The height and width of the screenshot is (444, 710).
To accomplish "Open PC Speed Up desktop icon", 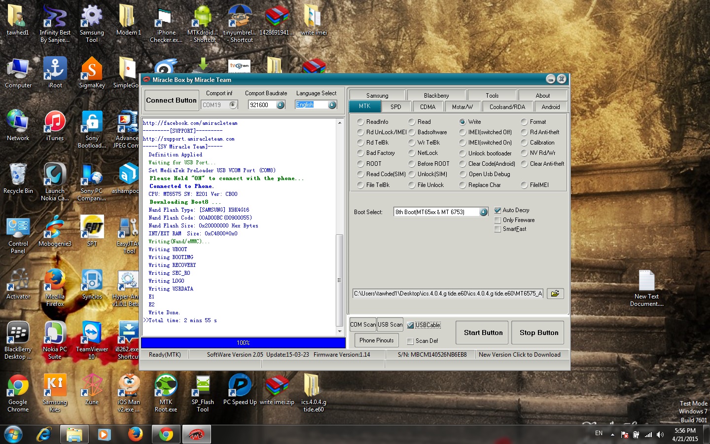I will (240, 390).
